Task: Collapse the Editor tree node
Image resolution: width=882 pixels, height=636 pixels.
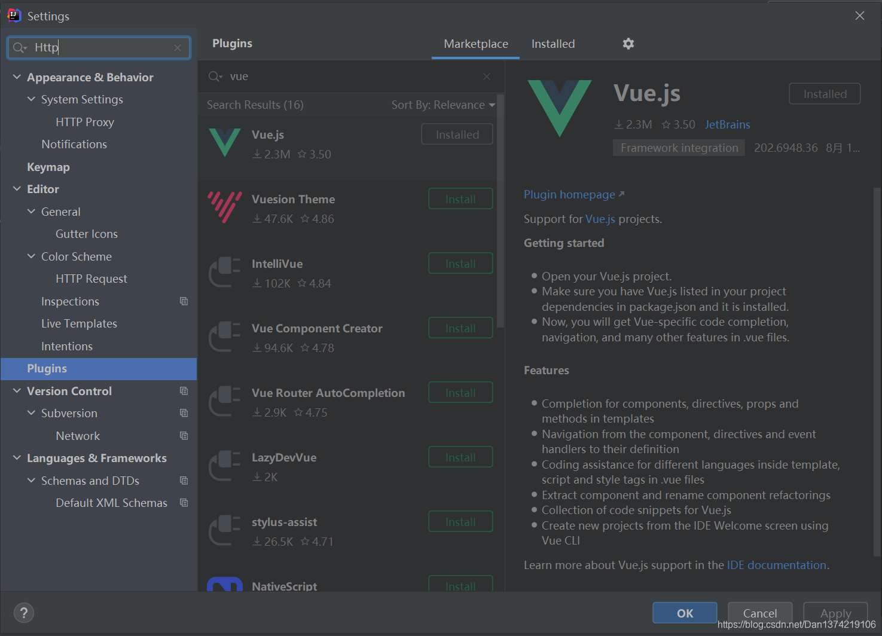Action: 17,189
